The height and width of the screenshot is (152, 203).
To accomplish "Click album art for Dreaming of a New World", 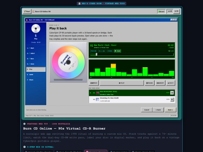I will coord(97,99).
